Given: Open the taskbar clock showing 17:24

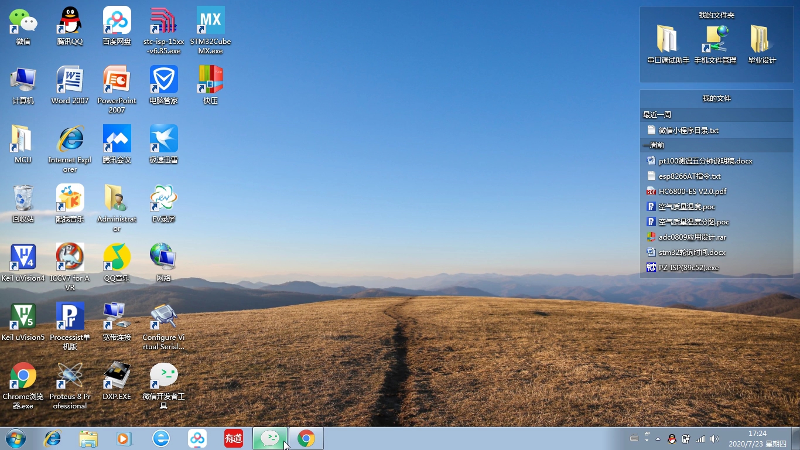Looking at the screenshot, I should tap(757, 439).
